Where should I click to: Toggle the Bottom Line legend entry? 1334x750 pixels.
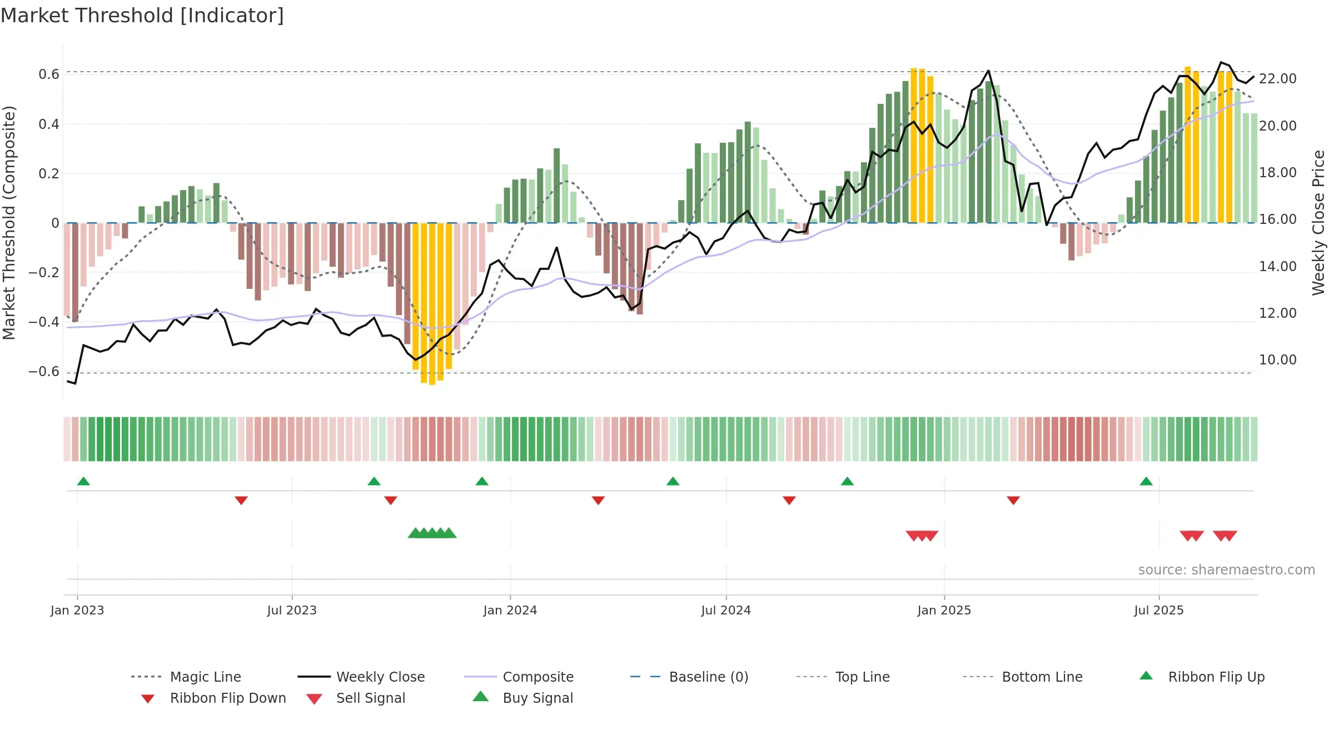[x=1023, y=677]
